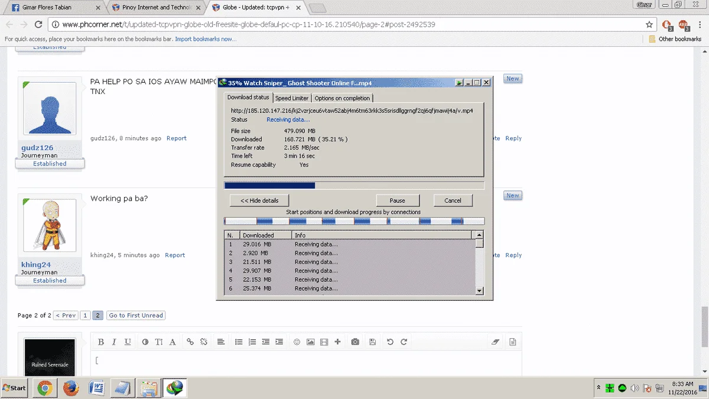Open text alignment options in editor
Screen dimensions: 709x399
click(220, 342)
